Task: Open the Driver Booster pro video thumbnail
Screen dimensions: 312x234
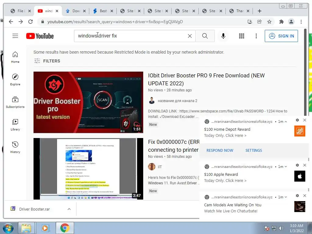Action: [88, 102]
